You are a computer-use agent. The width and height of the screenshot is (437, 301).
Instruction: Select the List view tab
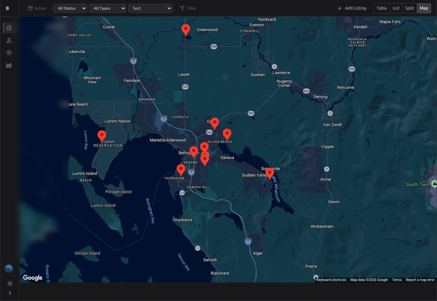pos(396,8)
